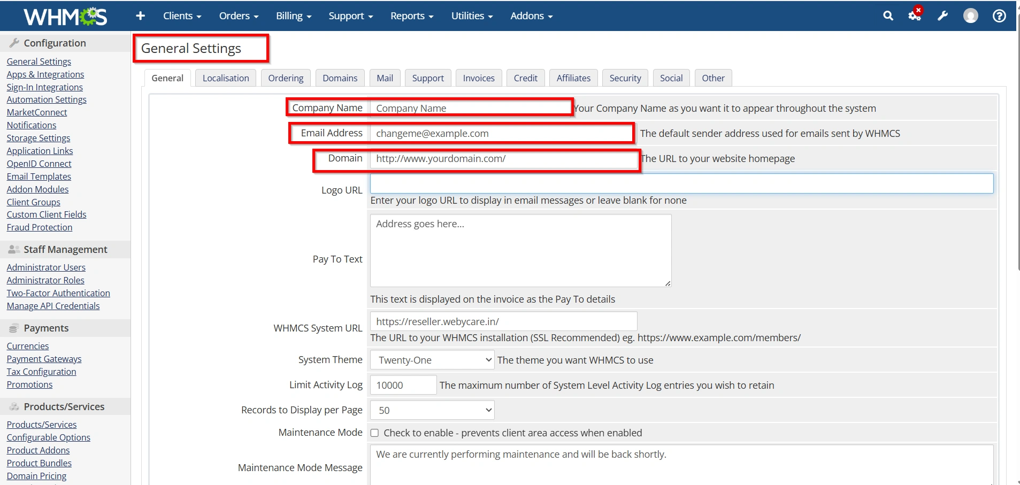Image resolution: width=1020 pixels, height=485 pixels.
Task: Open the automation status gears icon
Action: [915, 15]
